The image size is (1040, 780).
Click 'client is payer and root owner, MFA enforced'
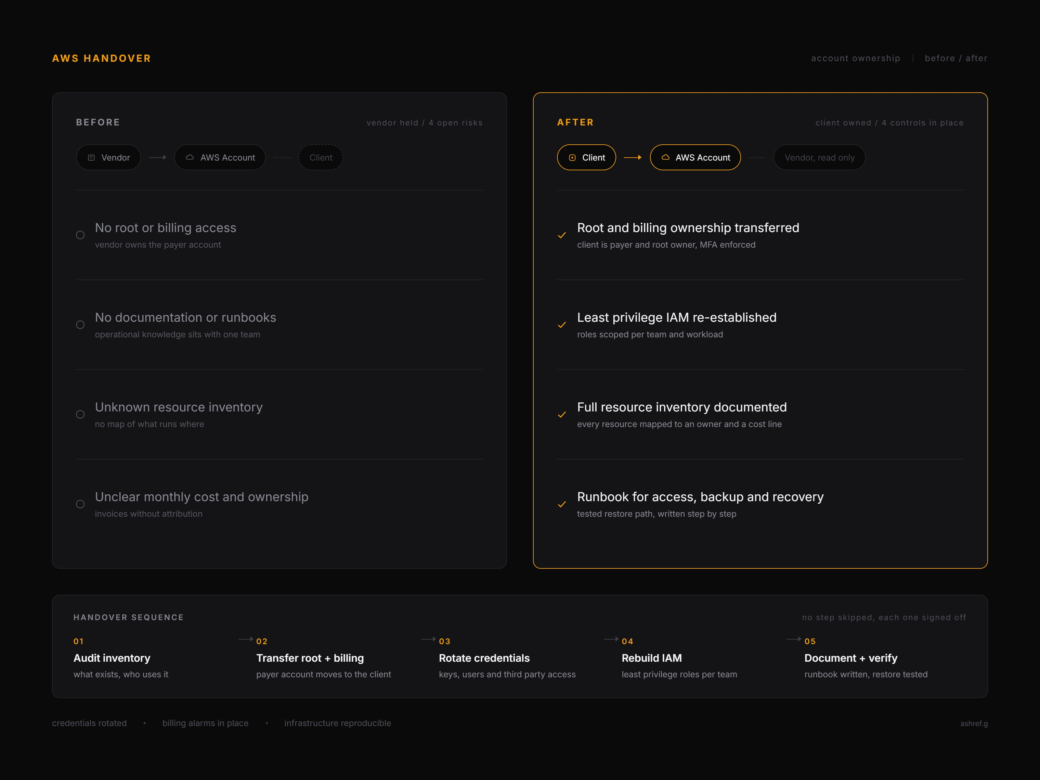pyautogui.click(x=666, y=245)
